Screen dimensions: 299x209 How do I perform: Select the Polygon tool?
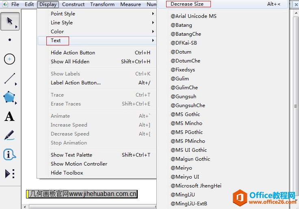[9, 97]
